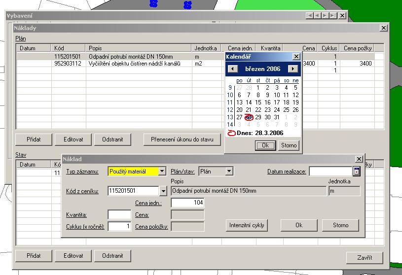Image resolution: width=402 pixels, height=275 pixels.
Task: Select day 20 in the calendar
Action: pos(239,110)
